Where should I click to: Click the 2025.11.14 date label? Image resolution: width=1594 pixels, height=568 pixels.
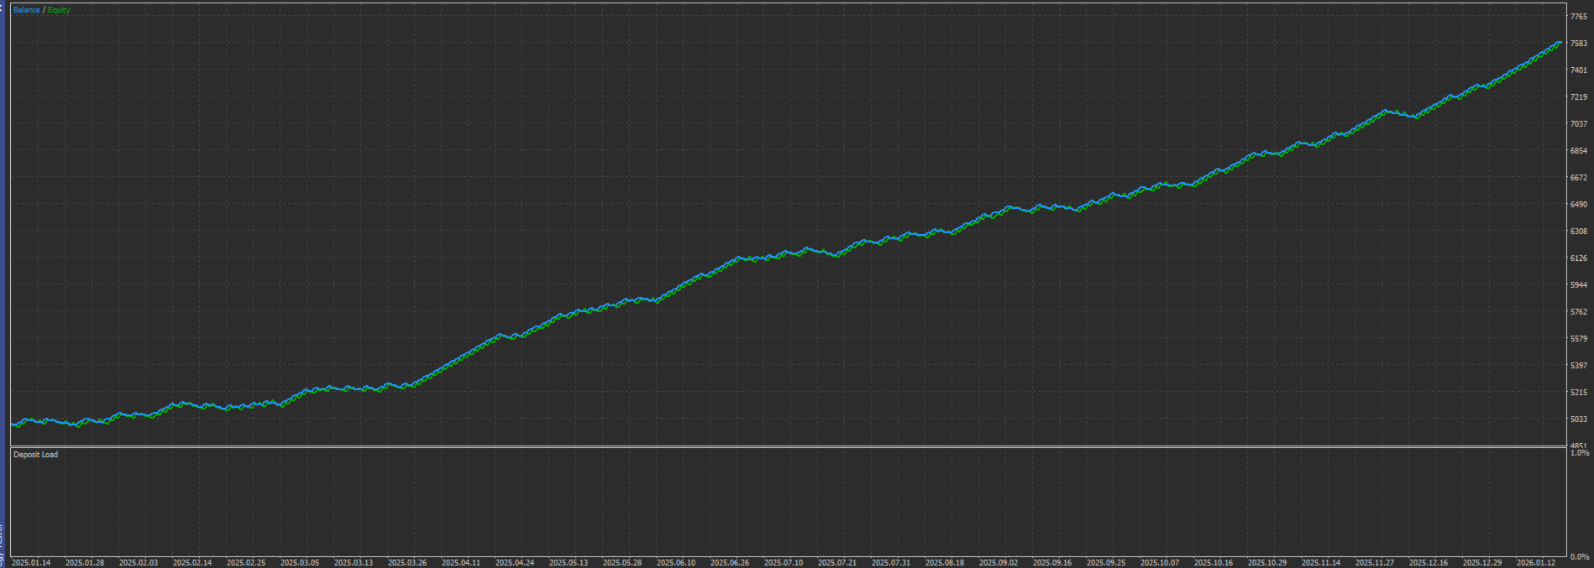1321,563
